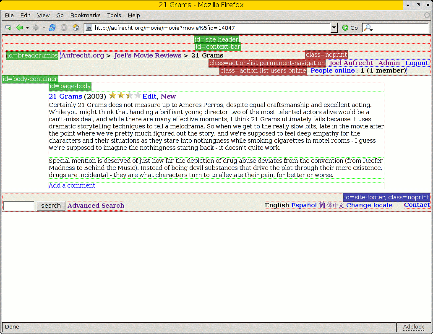Viewport: 433px width, 334px height.
Task: Open the Back history dropdown arrow
Action: point(27,28)
